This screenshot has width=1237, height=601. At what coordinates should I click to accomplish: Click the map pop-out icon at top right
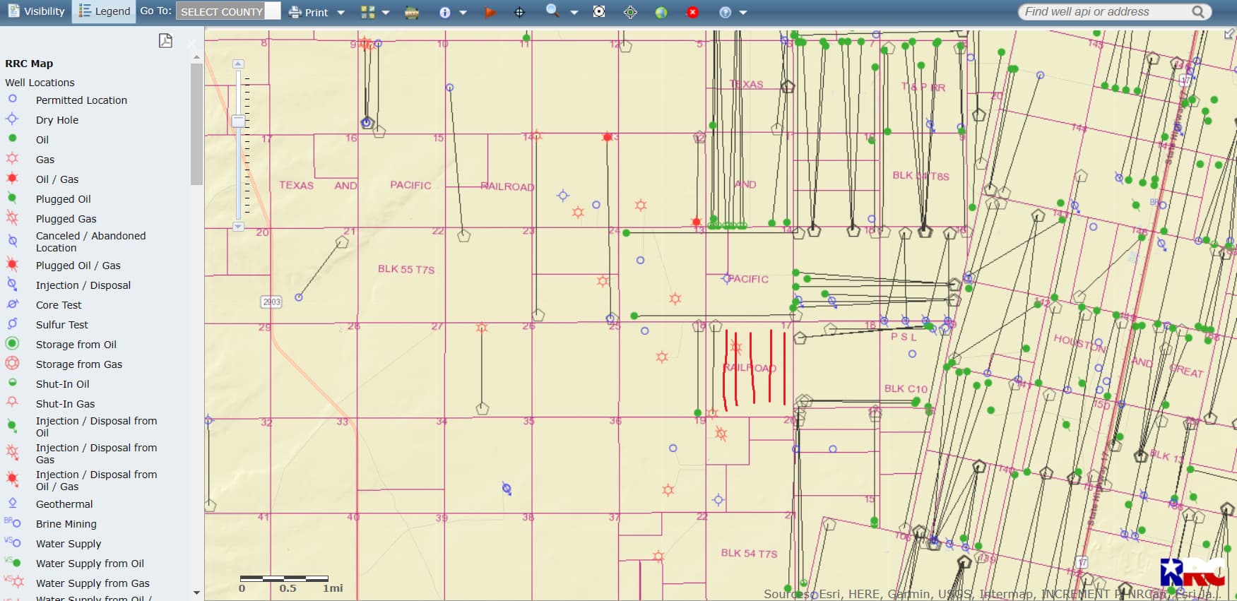(1229, 33)
